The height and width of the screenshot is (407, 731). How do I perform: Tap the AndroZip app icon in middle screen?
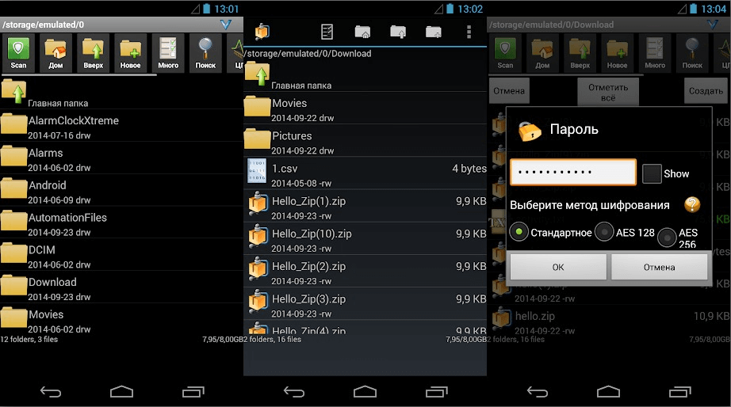tap(262, 32)
